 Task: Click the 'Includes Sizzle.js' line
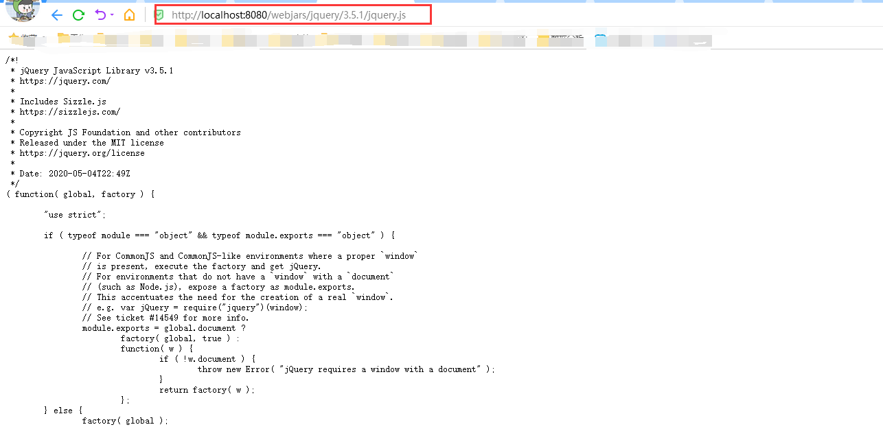pos(62,102)
